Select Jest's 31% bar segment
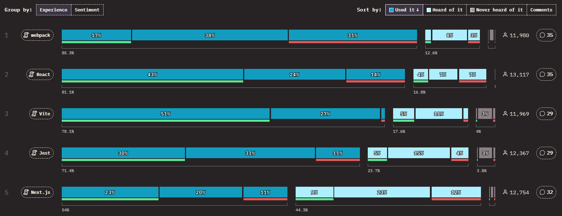Image resolution: width=562 pixels, height=216 pixels. (x=250, y=153)
